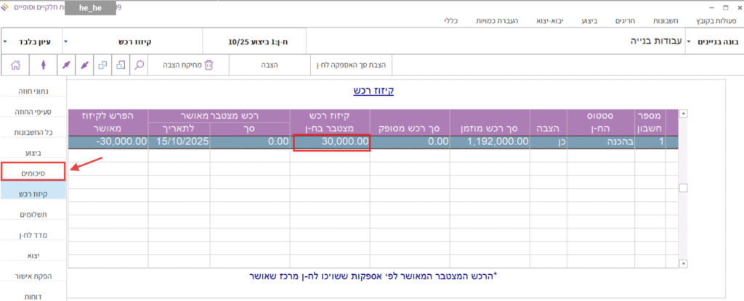Click the magnifying glass search icon
The image size is (744, 301).
pos(139,65)
